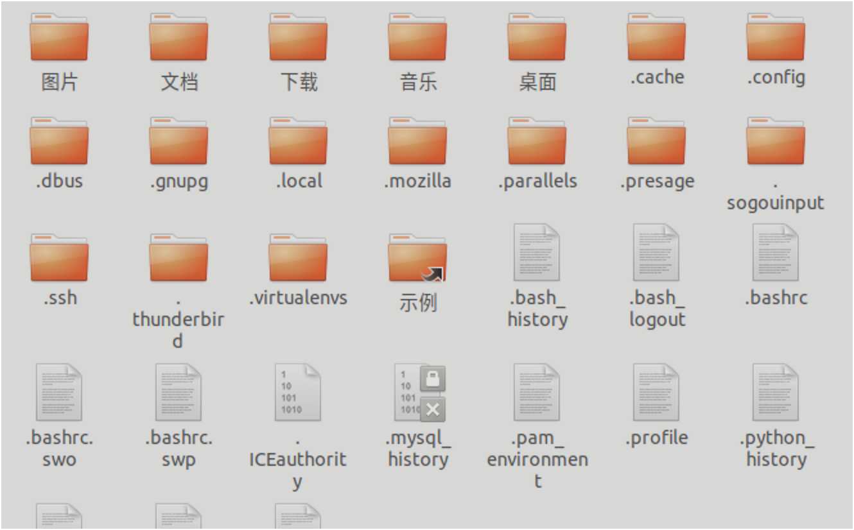854x530 pixels.
Task: Click the .bash_logout file icon
Action: click(656, 252)
